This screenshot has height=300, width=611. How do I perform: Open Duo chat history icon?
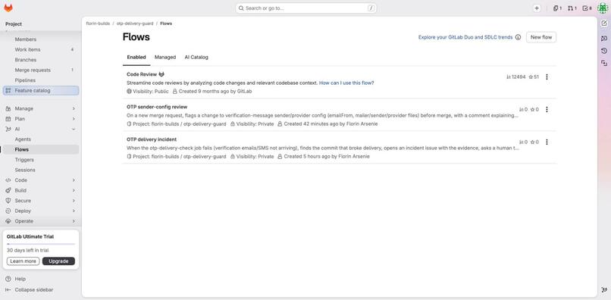[604, 51]
